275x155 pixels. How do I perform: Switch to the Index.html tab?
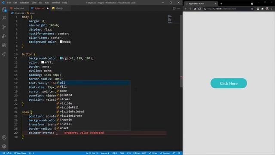[19, 8]
